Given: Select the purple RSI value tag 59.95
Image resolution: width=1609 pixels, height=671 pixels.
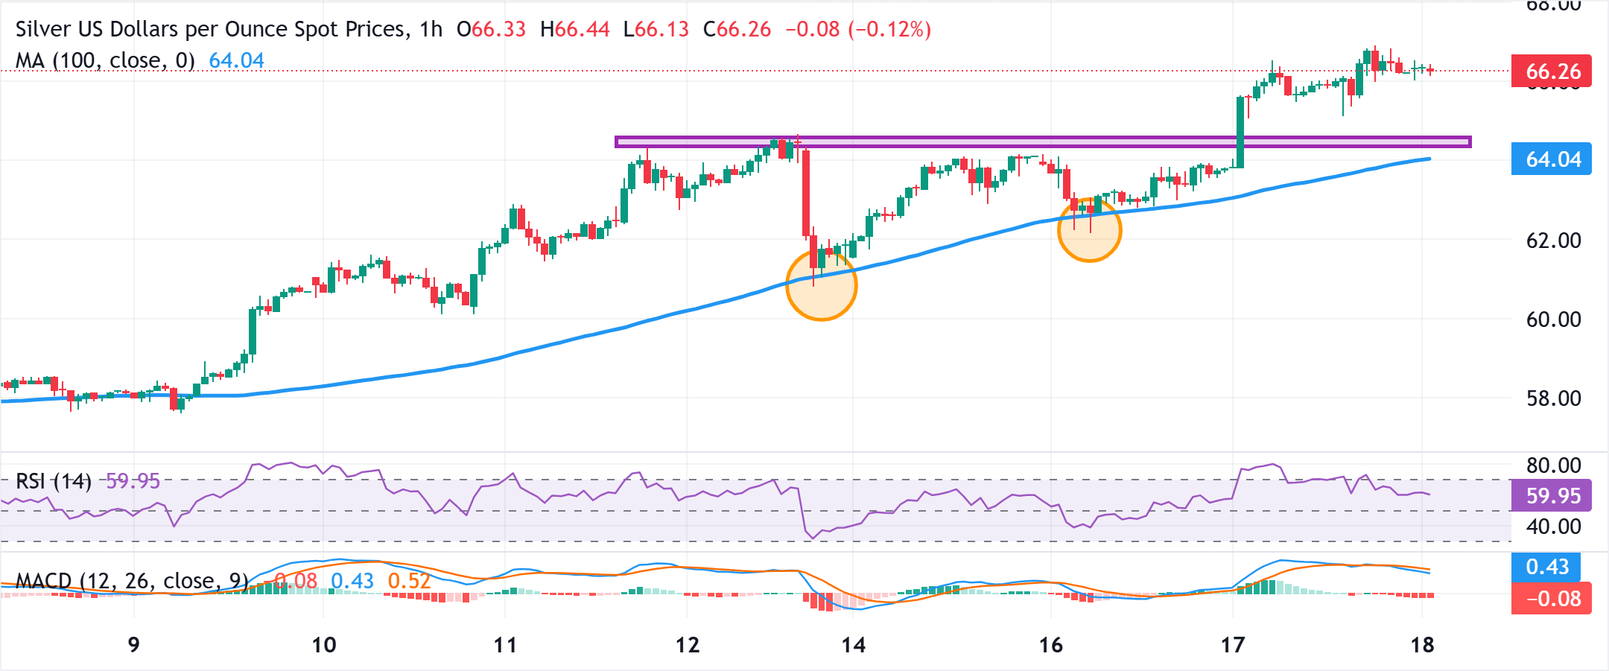Looking at the screenshot, I should coord(1552,495).
